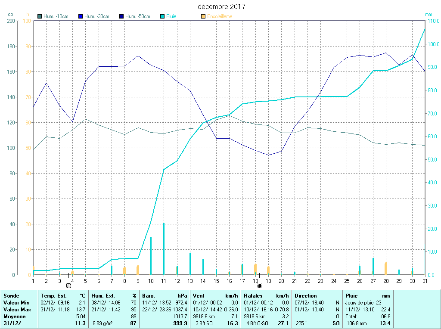Select the Pluie legend label
This screenshot has width=441, height=329.
click(171, 16)
